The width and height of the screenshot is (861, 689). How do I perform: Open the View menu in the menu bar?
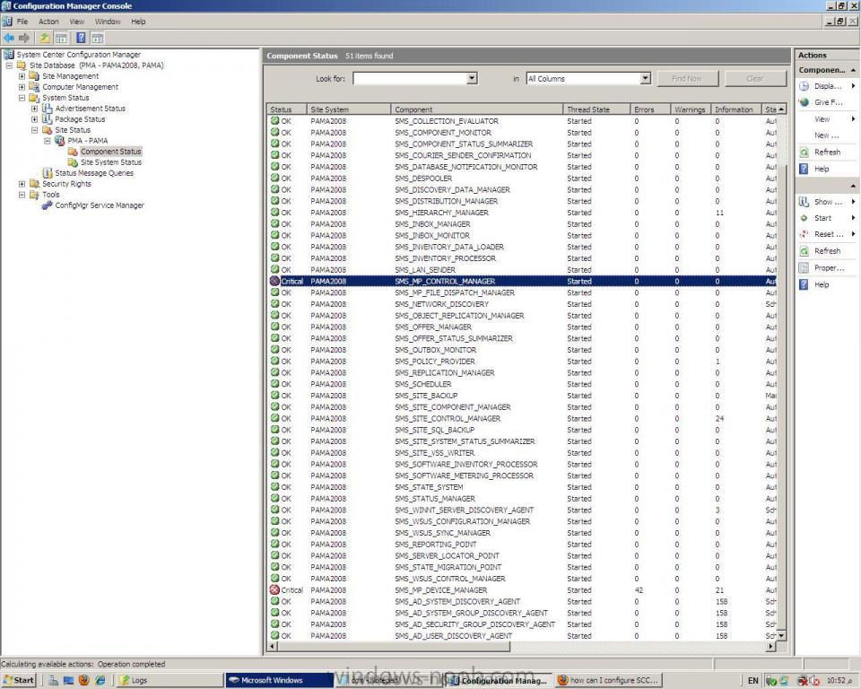click(x=77, y=22)
